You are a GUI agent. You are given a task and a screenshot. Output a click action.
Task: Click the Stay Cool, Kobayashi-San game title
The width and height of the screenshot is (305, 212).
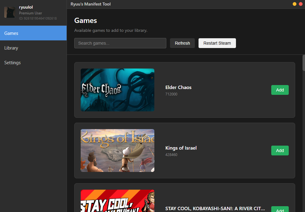(x=215, y=208)
